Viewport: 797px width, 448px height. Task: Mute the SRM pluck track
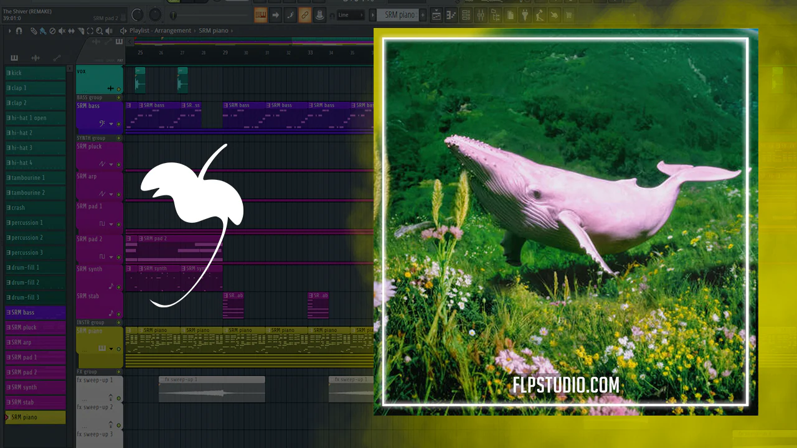pos(119,165)
